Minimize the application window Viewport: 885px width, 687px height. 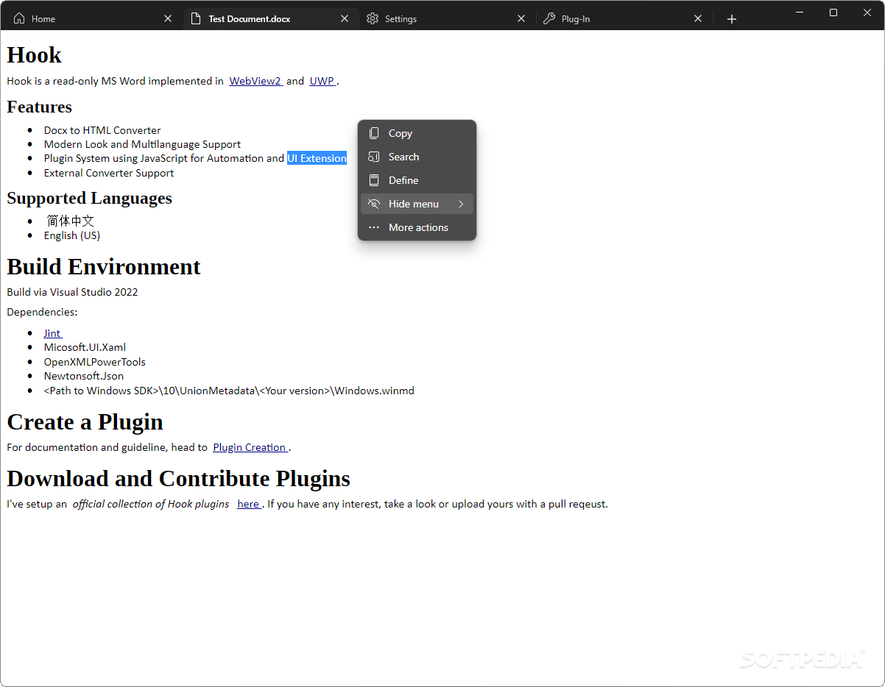pos(800,12)
